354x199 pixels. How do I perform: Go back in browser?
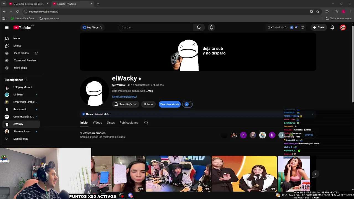(x=4, y=12)
